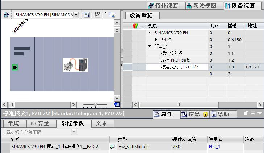Collapse the 驱动_1 tree node
The height and width of the screenshot is (153, 264).
150,46
